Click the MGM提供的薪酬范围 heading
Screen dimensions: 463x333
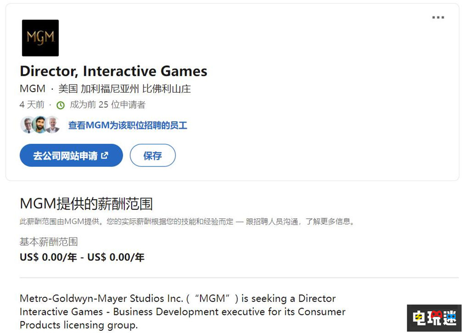pyautogui.click(x=86, y=203)
